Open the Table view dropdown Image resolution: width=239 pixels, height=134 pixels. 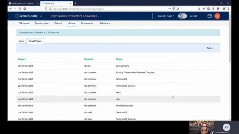(x=210, y=48)
